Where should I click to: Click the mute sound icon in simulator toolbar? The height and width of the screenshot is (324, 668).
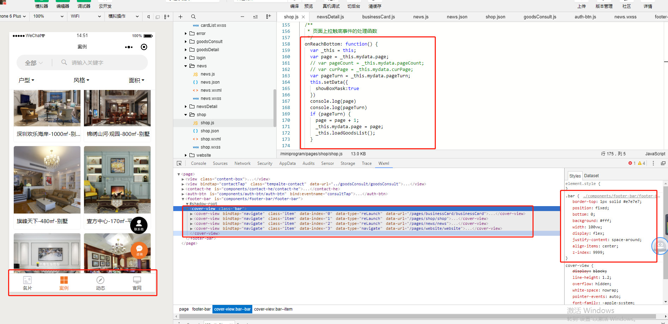point(149,17)
